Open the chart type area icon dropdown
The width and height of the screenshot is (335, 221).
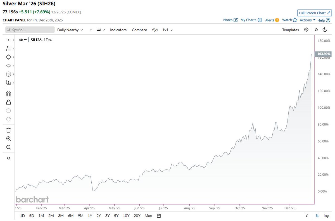[101, 30]
